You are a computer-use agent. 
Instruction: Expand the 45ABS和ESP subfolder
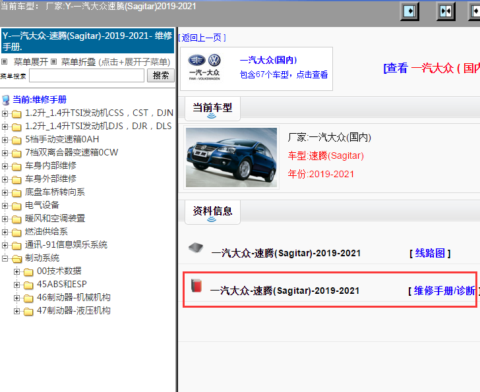17,285
